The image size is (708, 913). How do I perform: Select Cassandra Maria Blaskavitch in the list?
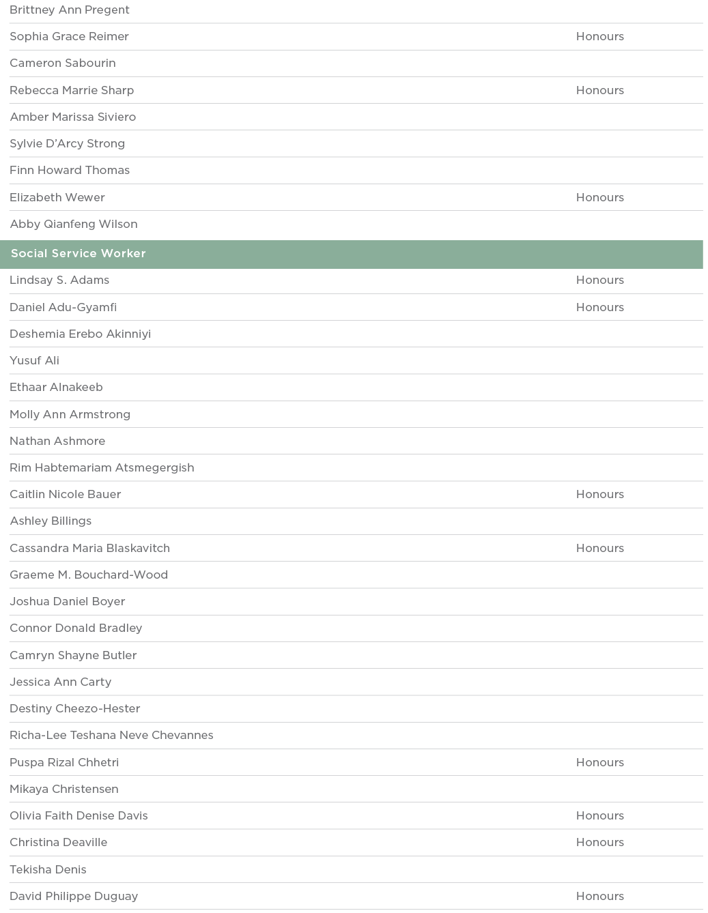(89, 548)
